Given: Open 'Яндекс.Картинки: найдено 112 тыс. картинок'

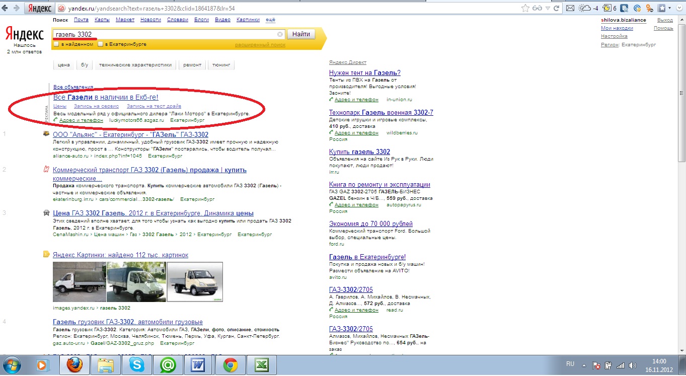Looking at the screenshot, I should [120, 255].
